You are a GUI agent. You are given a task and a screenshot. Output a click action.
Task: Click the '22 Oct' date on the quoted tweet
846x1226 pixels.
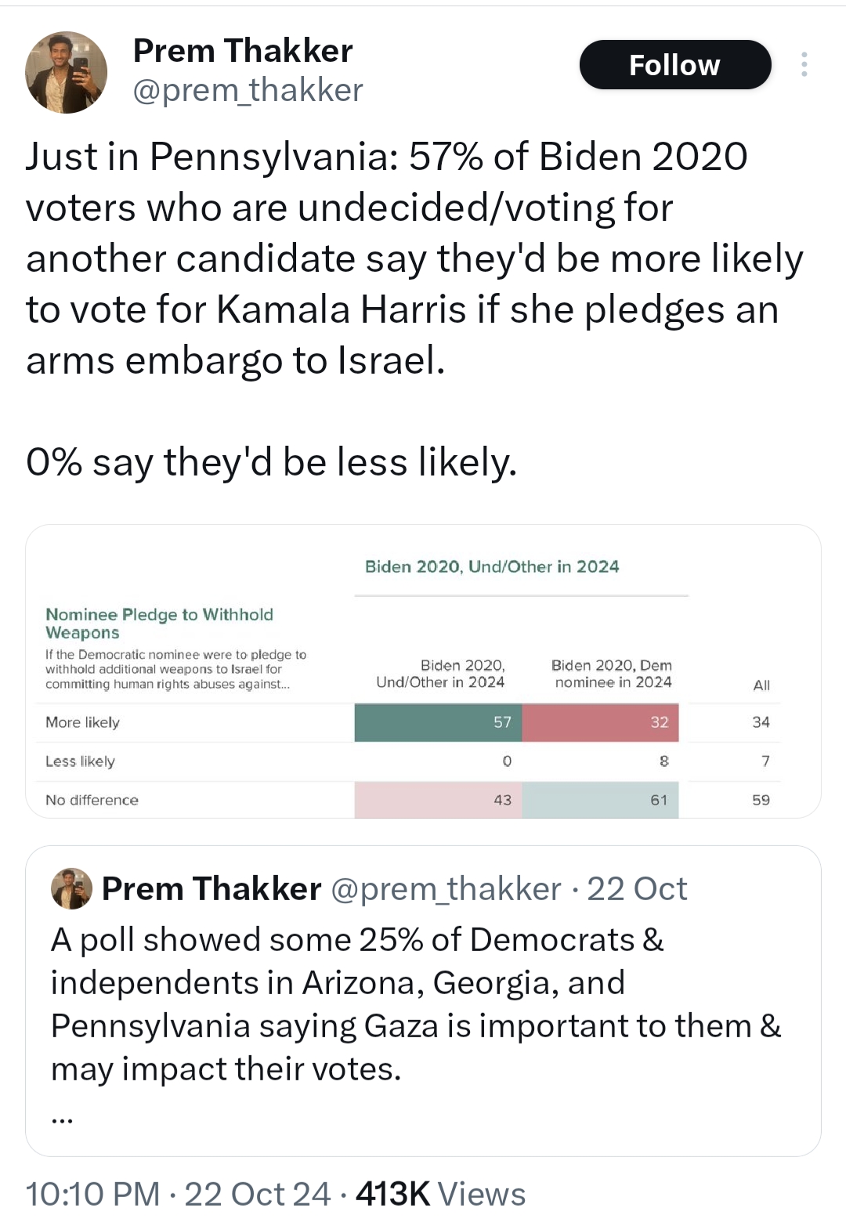coord(637,889)
